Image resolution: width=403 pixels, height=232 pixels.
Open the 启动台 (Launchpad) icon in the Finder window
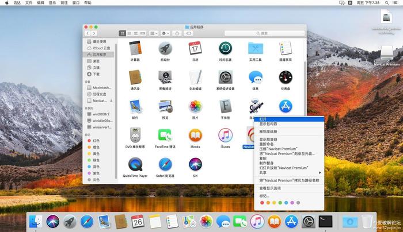[165, 48]
